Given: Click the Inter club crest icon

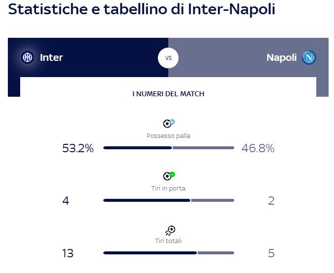Looking at the screenshot, I should click(x=28, y=57).
